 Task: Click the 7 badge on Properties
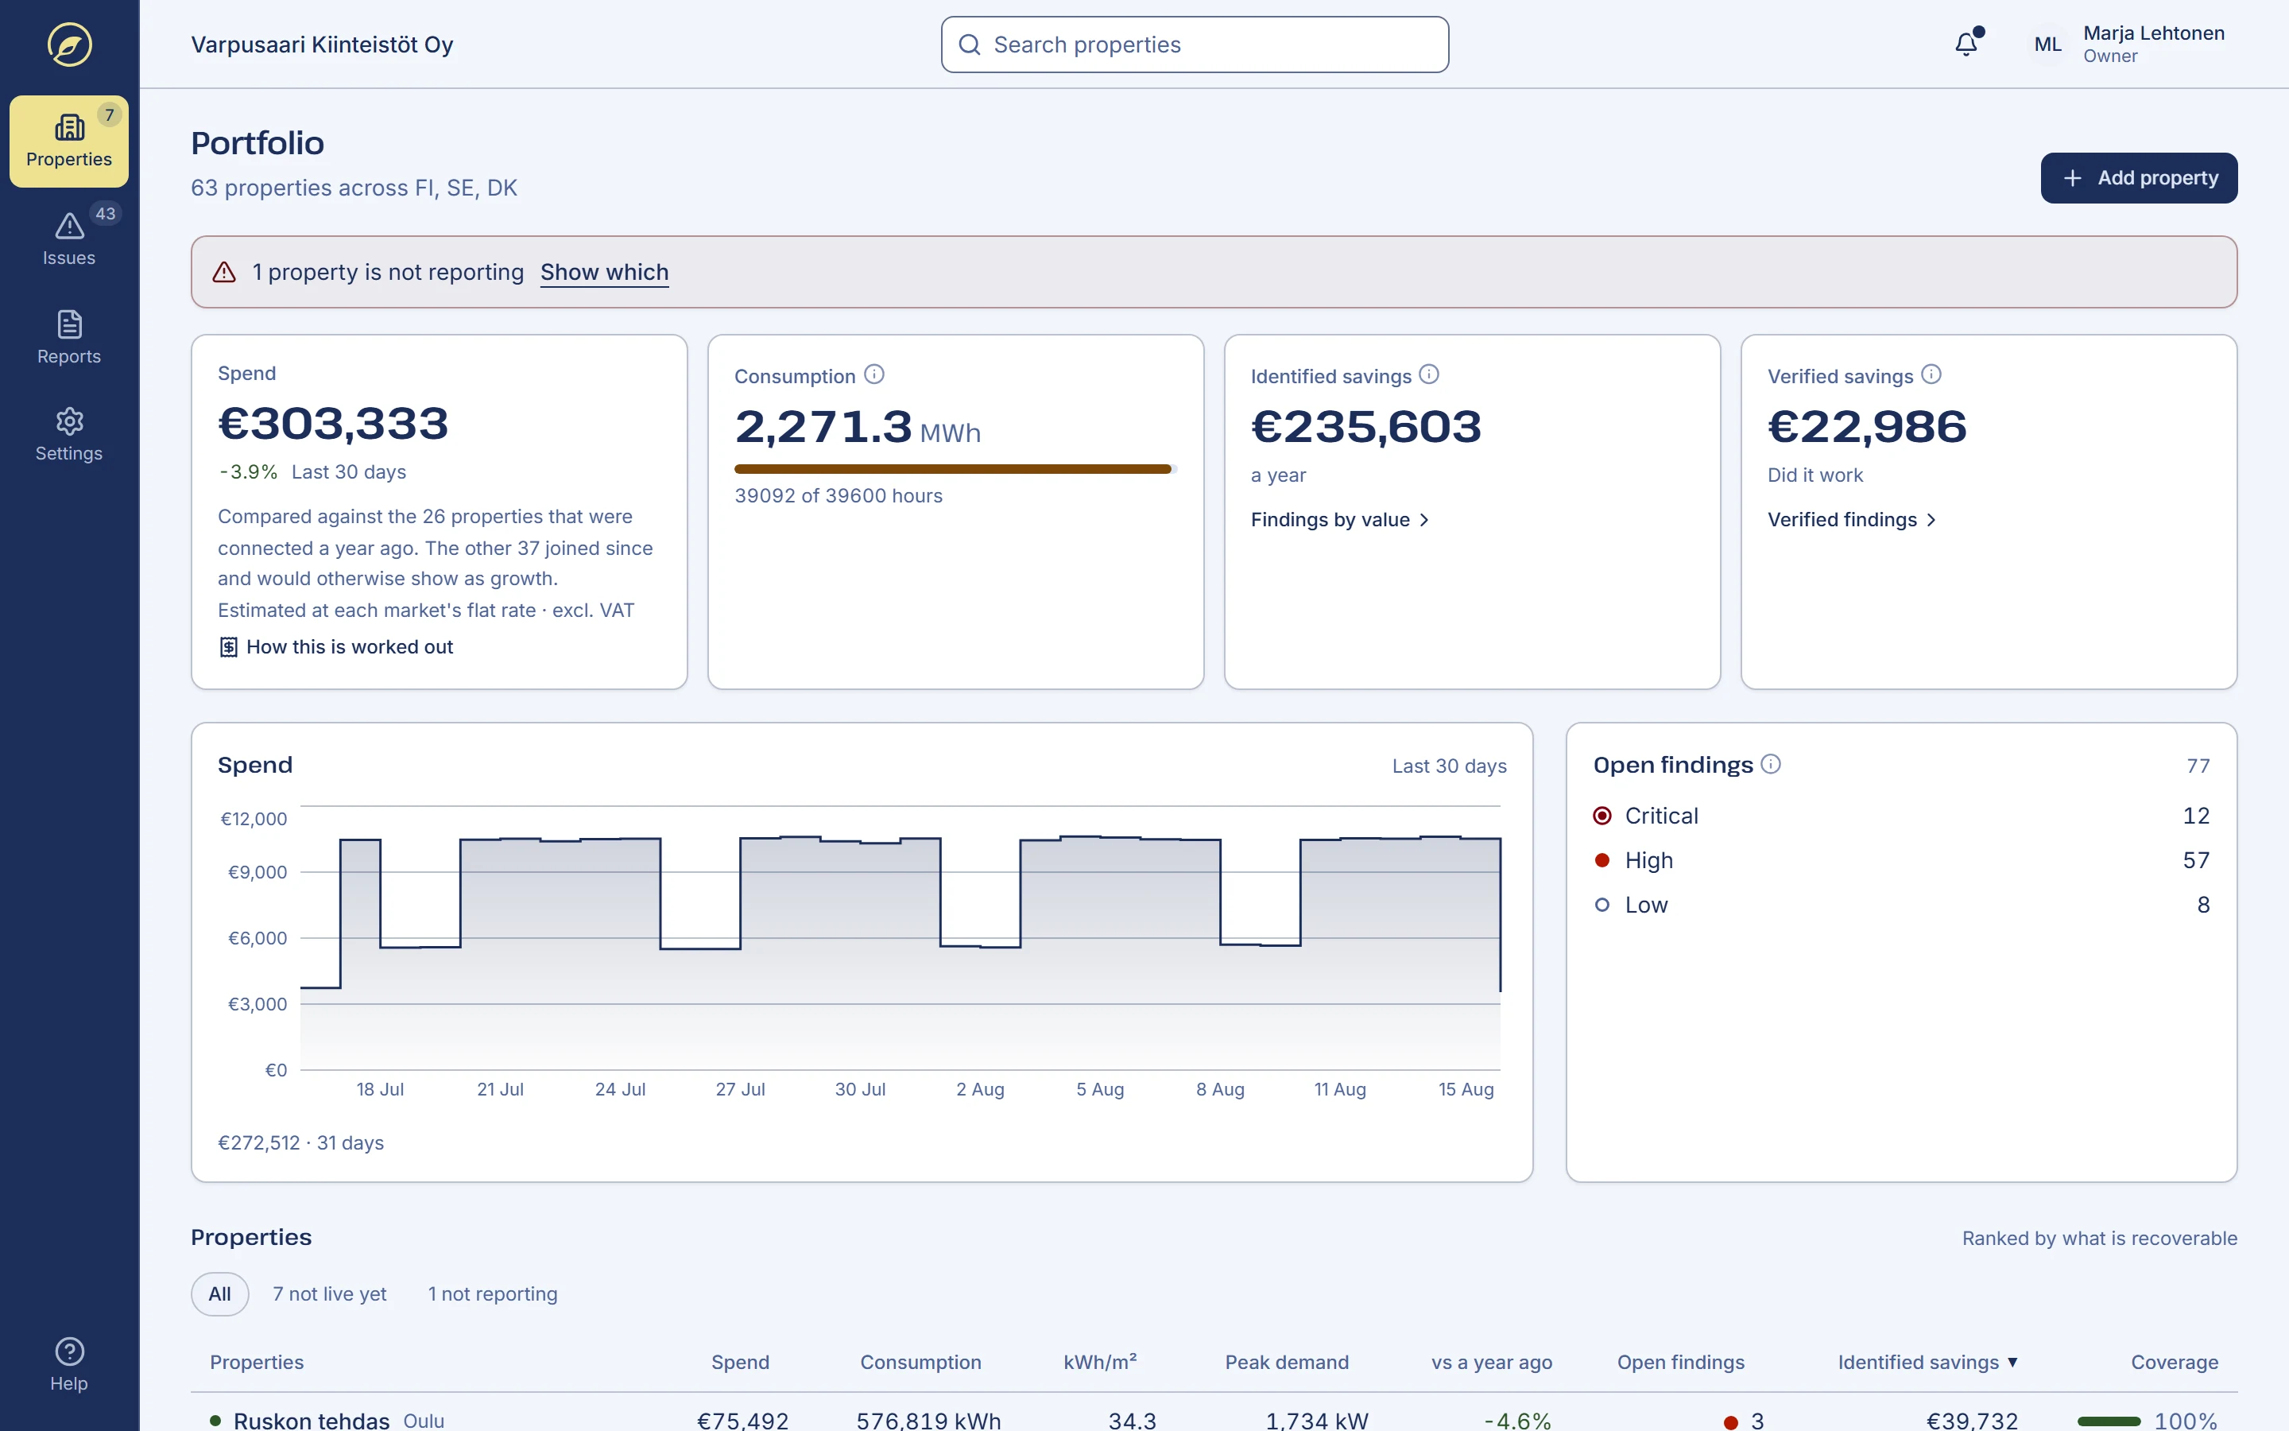click(110, 115)
